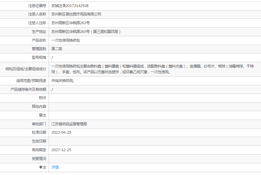Viewport: 261px width, 175px height.
Task: Click the 批准日期 label
Action: [x=39, y=132]
